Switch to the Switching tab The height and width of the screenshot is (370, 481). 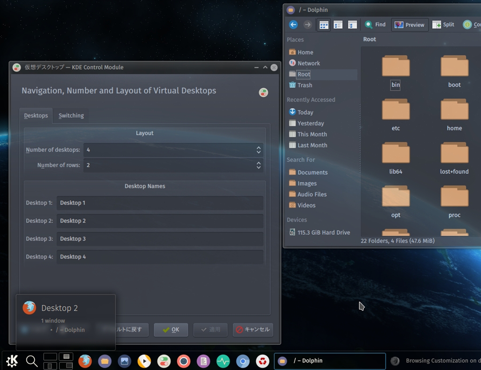(71, 116)
